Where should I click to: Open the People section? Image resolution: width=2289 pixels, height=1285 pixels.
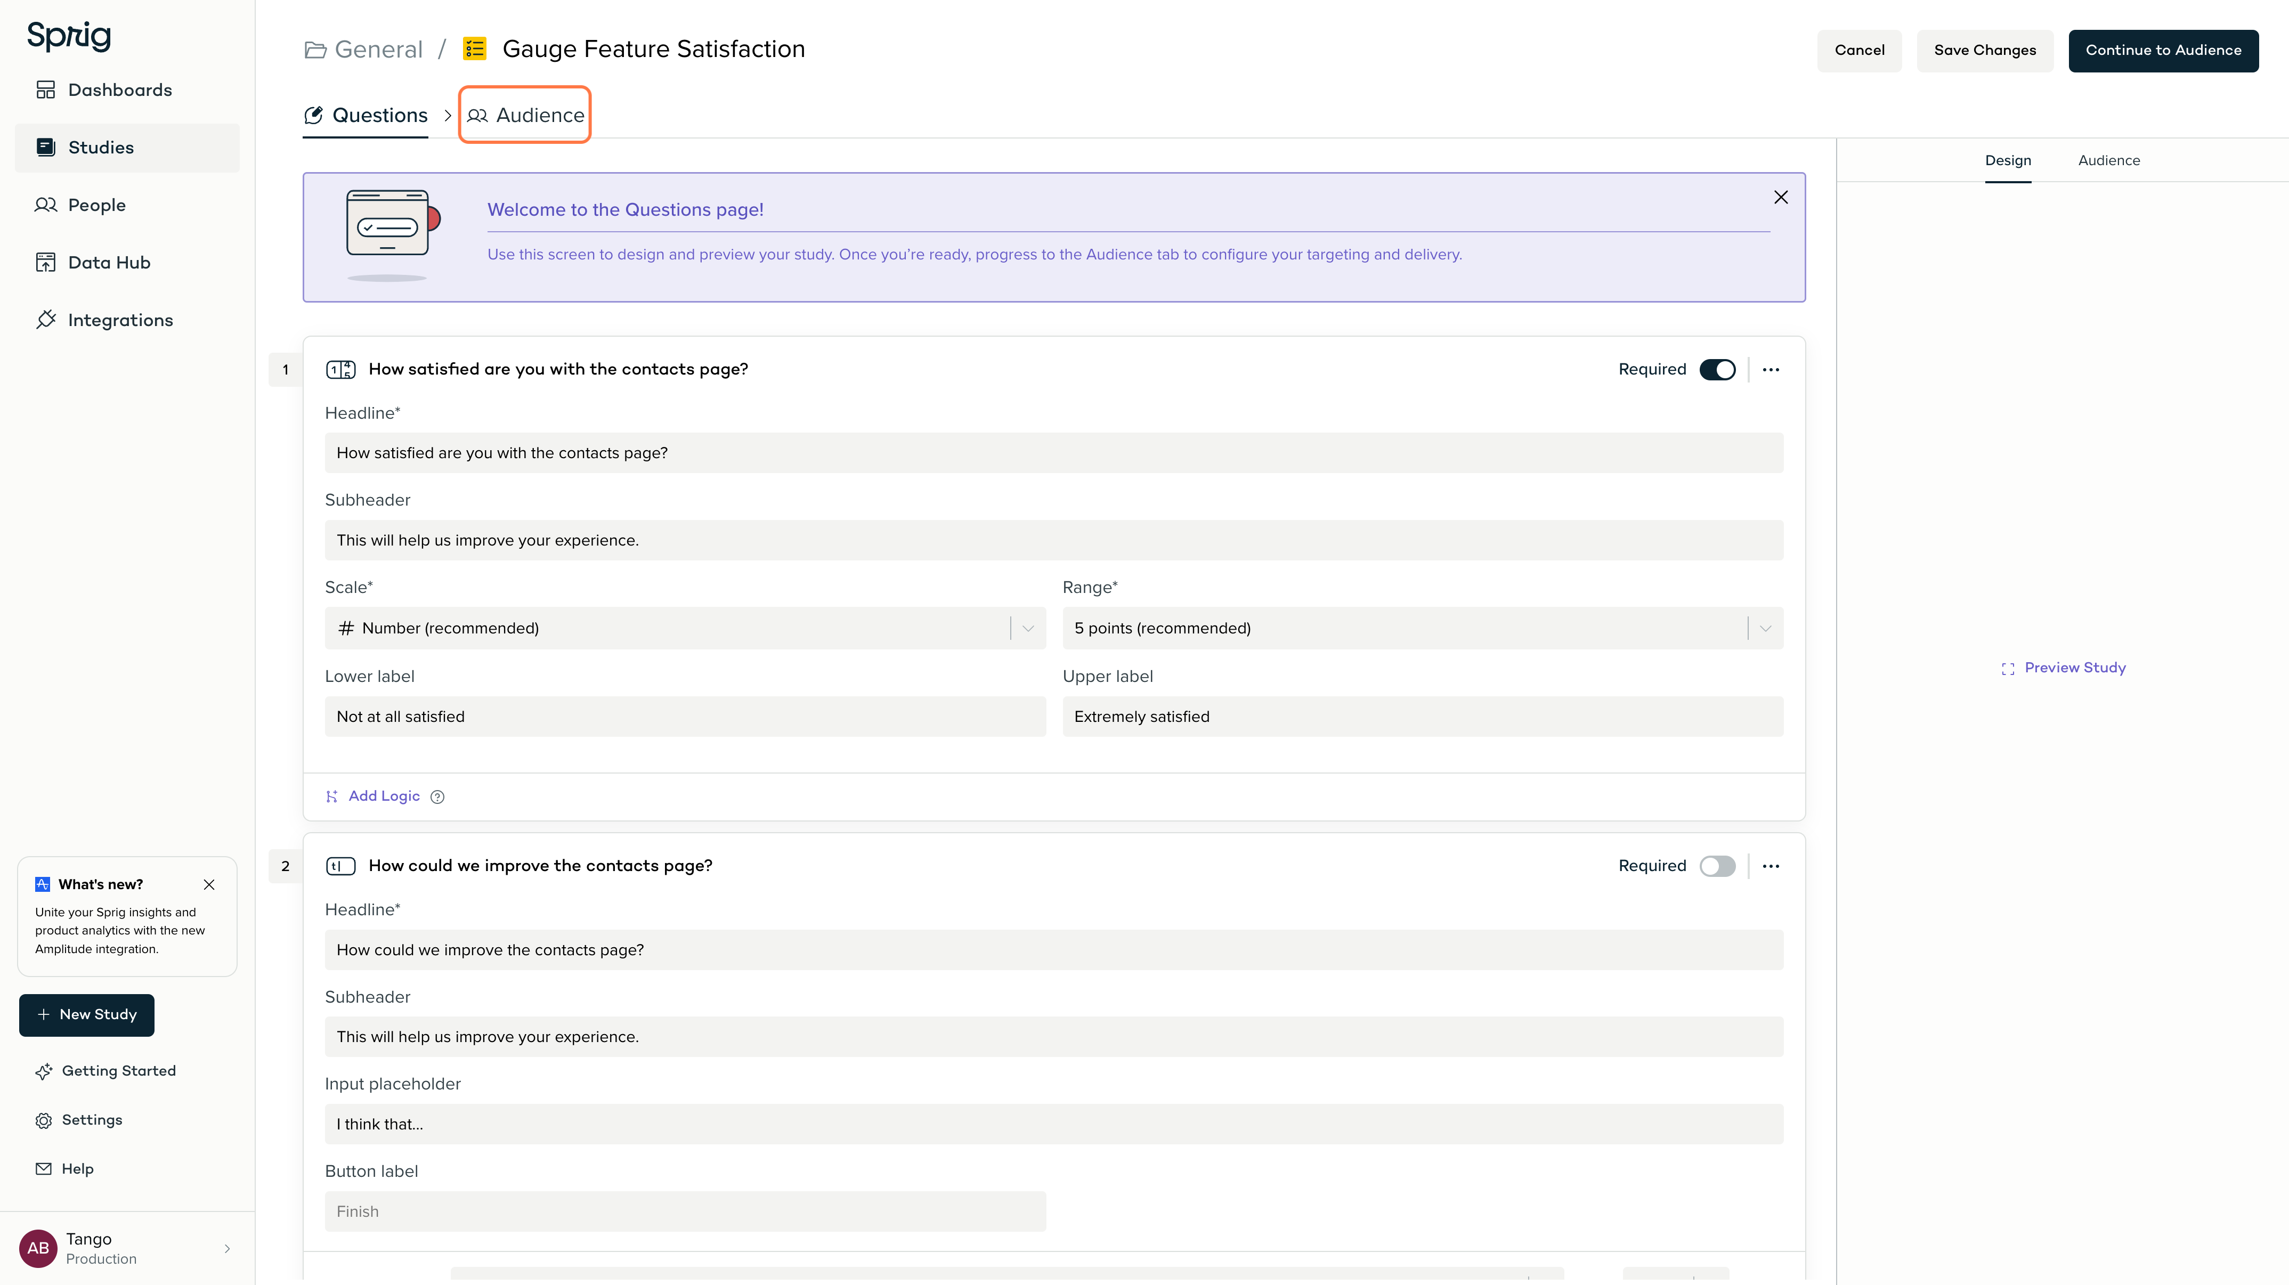click(x=80, y=205)
